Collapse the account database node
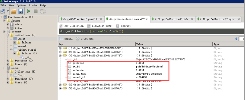 pyautogui.click(x=4, y=32)
